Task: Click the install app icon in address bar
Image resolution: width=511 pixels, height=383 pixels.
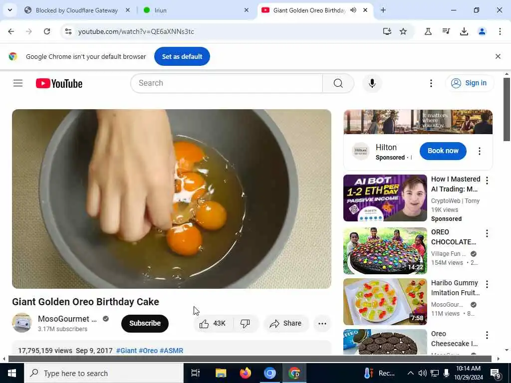Action: tap(387, 31)
